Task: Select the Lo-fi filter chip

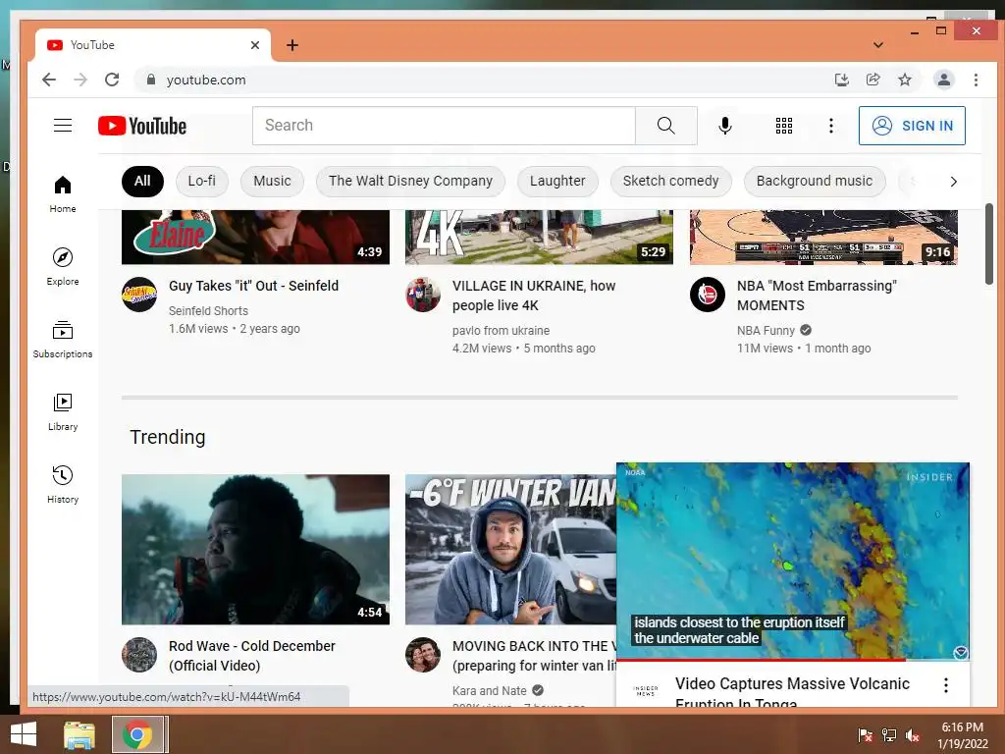Action: [x=202, y=182]
